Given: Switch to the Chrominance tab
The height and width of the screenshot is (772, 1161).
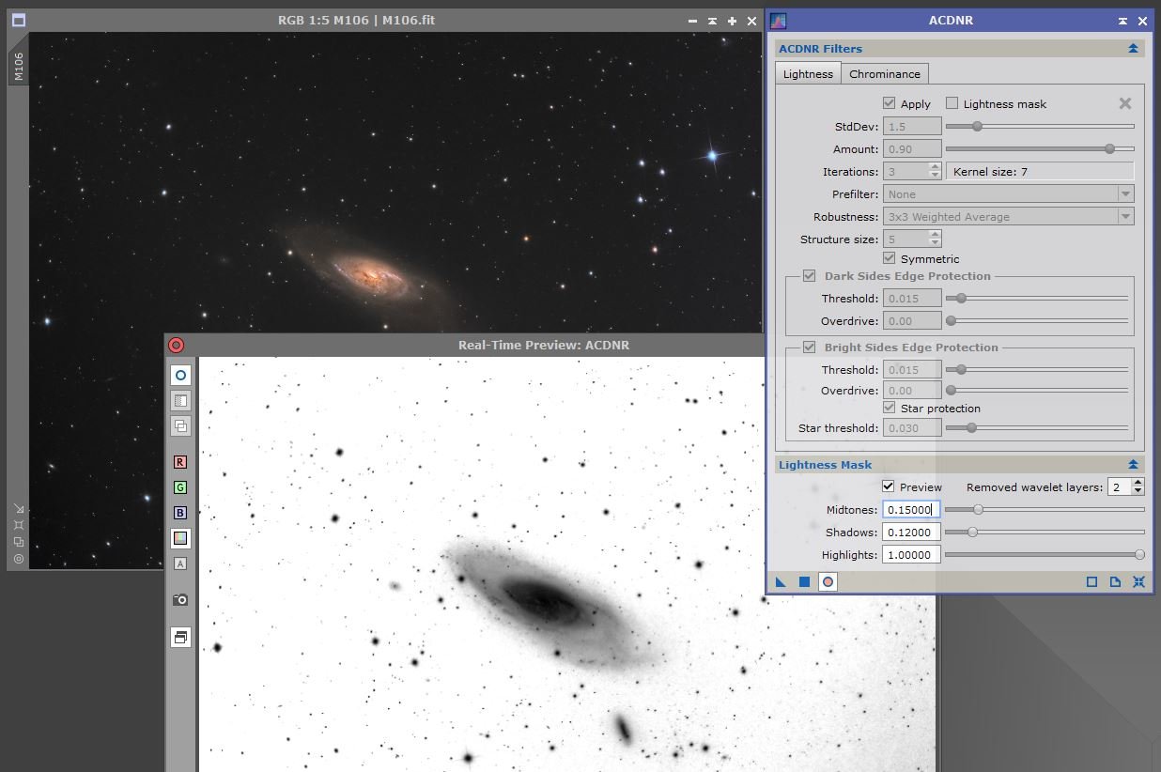Looking at the screenshot, I should [x=884, y=74].
